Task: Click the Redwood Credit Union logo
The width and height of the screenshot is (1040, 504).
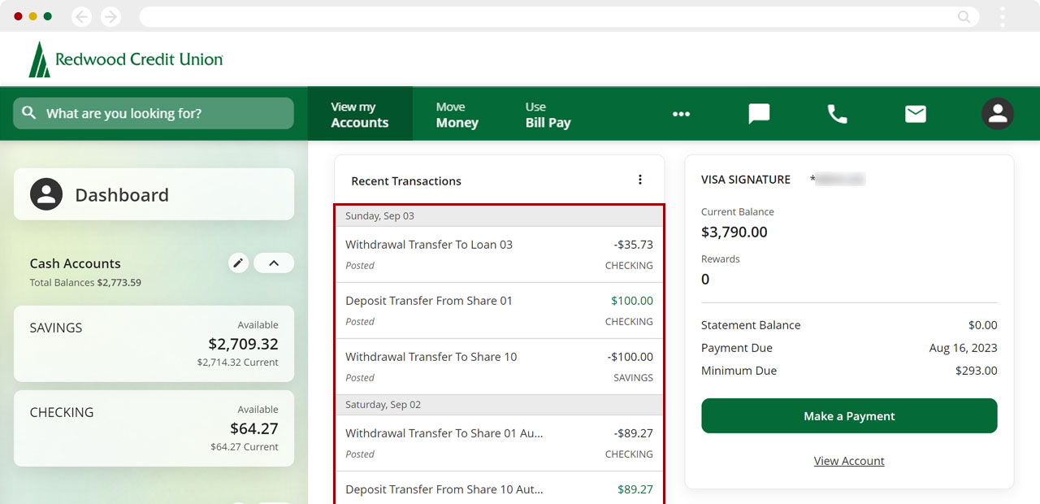Action: 126,59
